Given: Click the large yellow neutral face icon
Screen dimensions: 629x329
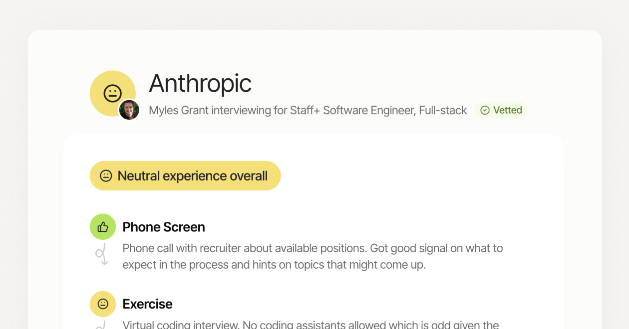Looking at the screenshot, I should pos(113,93).
